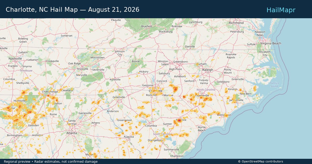Click the Asheboro city label
The width and height of the screenshot is (312, 164).
pyautogui.click(x=180, y=76)
